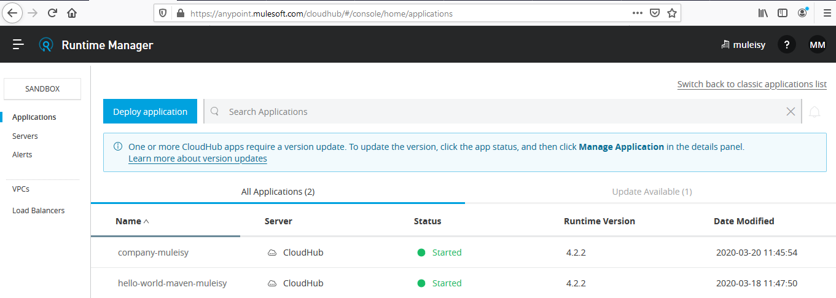Screen dimensions: 836x298
Task: Go back to the previous browser page
Action: point(14,13)
